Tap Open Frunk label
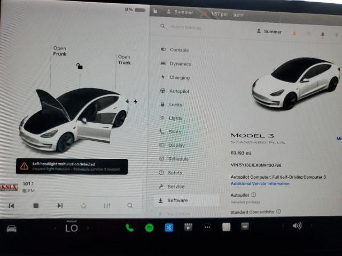 click(60, 51)
